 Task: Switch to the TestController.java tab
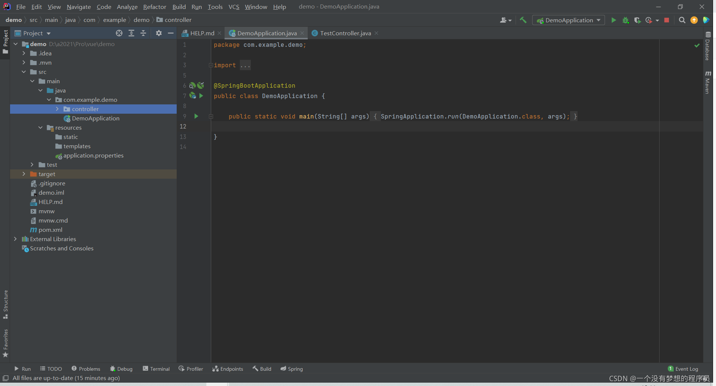[x=344, y=33]
